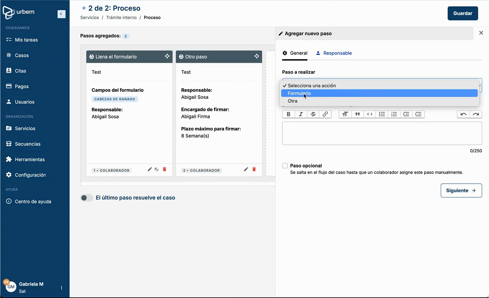
Task: Select the General tab
Action: coord(295,53)
